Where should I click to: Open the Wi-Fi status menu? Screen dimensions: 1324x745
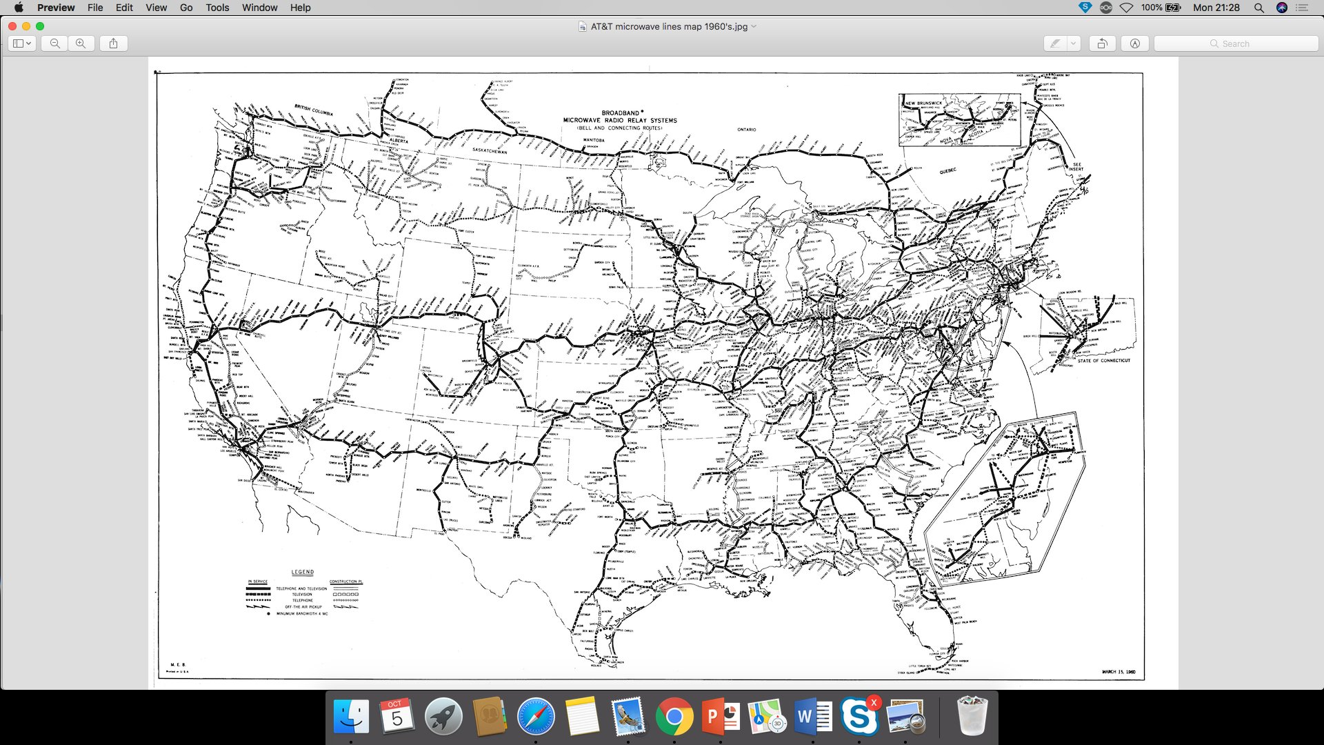tap(1126, 8)
